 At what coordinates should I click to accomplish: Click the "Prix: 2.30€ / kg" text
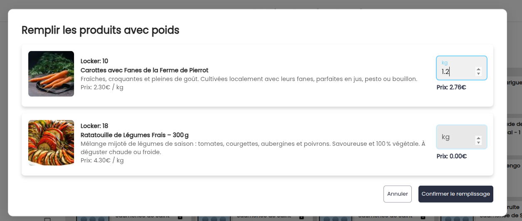coord(102,87)
